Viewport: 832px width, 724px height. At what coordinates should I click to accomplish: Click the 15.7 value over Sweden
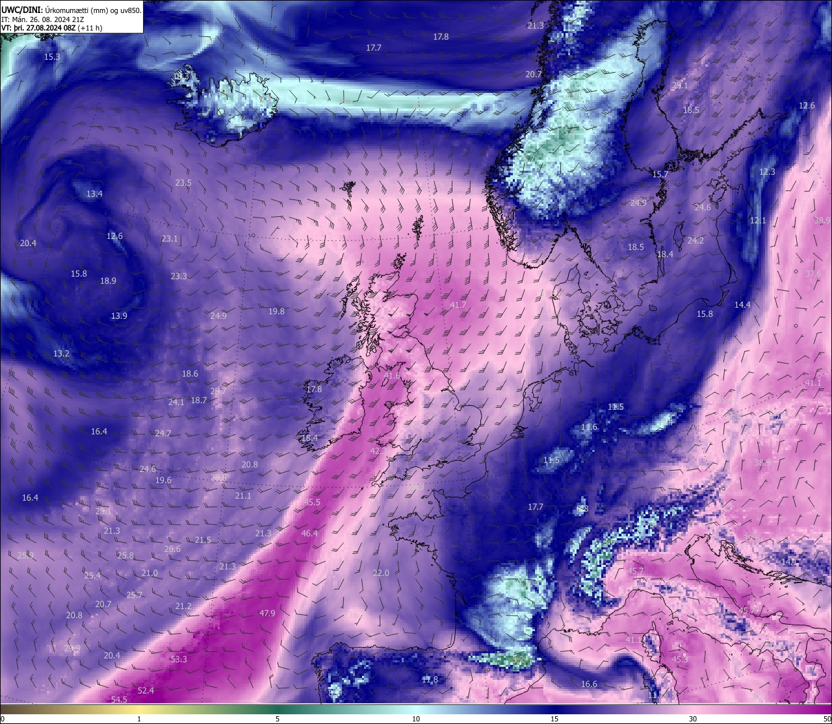point(660,175)
